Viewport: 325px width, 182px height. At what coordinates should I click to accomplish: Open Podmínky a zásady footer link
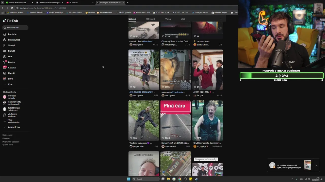pos(11,142)
